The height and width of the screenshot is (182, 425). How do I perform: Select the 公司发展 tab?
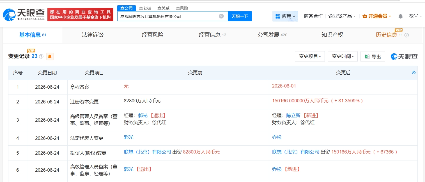click(272, 35)
